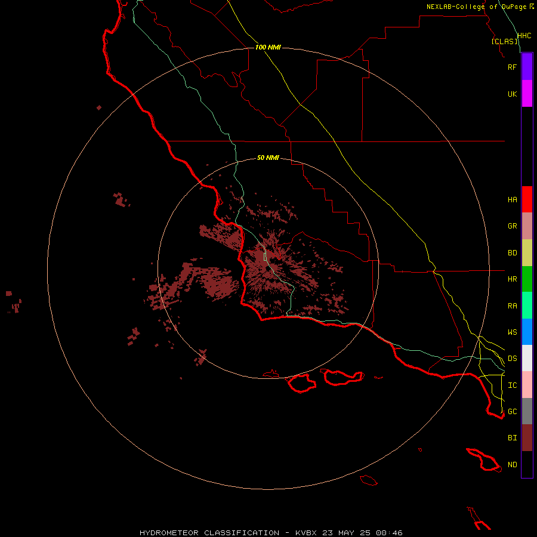Click the WS blue legend swatch
The height and width of the screenshot is (537, 537).
point(527,332)
